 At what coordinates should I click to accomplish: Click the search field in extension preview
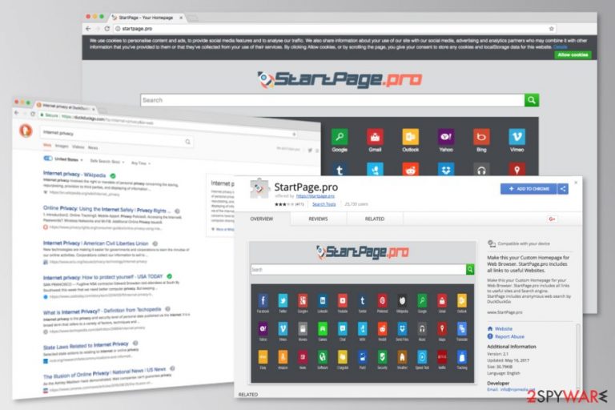coord(358,269)
